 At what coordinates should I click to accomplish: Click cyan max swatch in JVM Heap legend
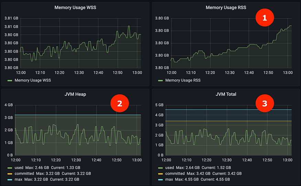(x=10, y=180)
